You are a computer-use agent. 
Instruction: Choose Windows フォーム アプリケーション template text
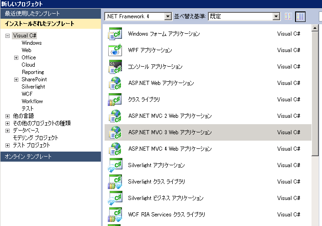click(x=164, y=34)
